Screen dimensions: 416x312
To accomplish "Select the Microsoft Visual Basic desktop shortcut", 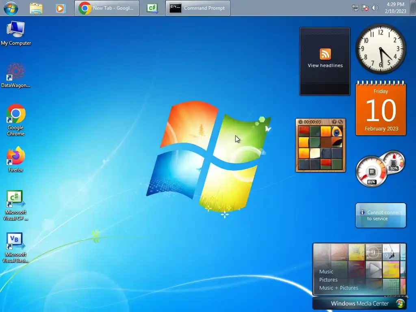I will click(x=16, y=248).
